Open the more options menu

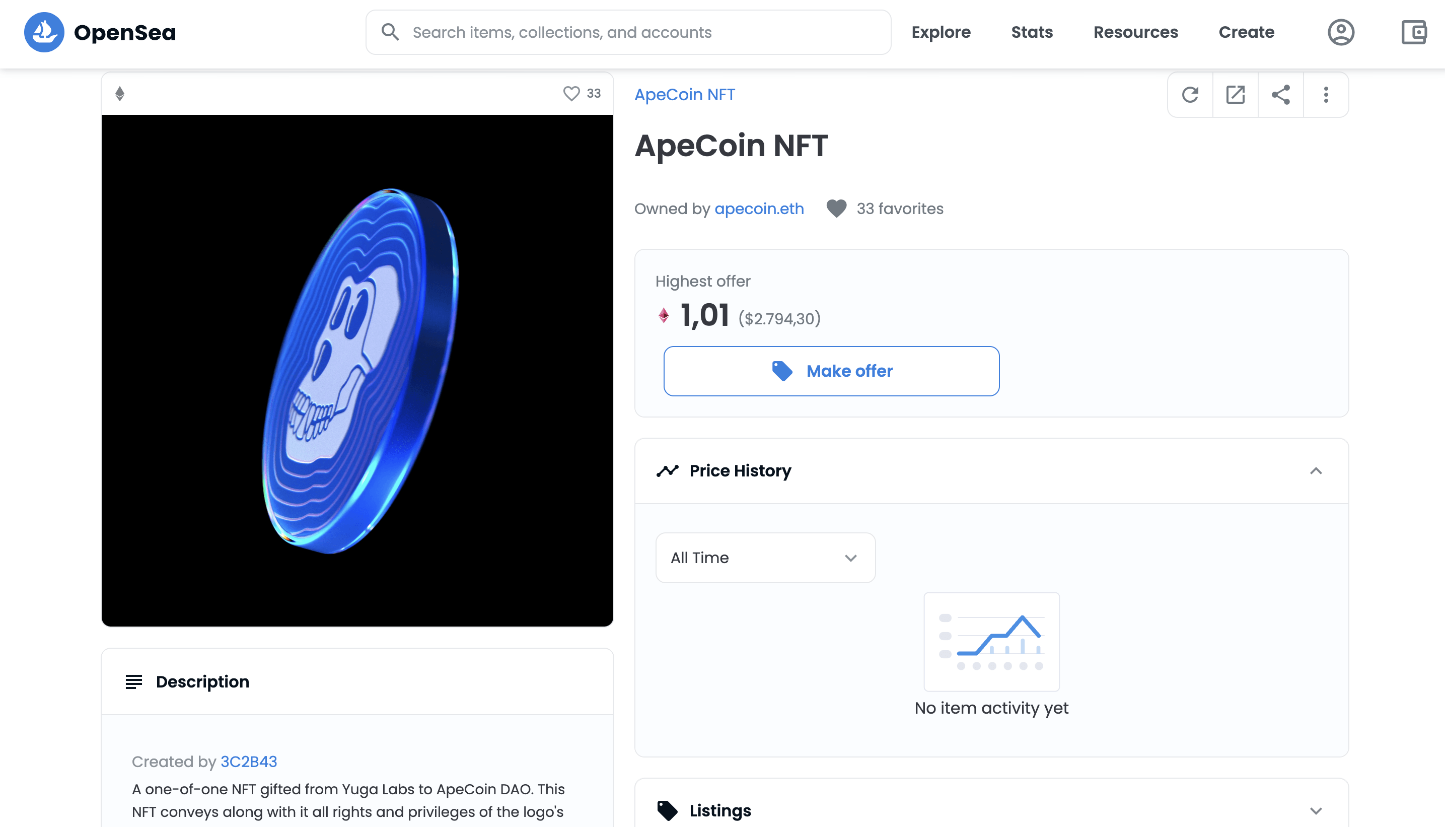point(1326,95)
